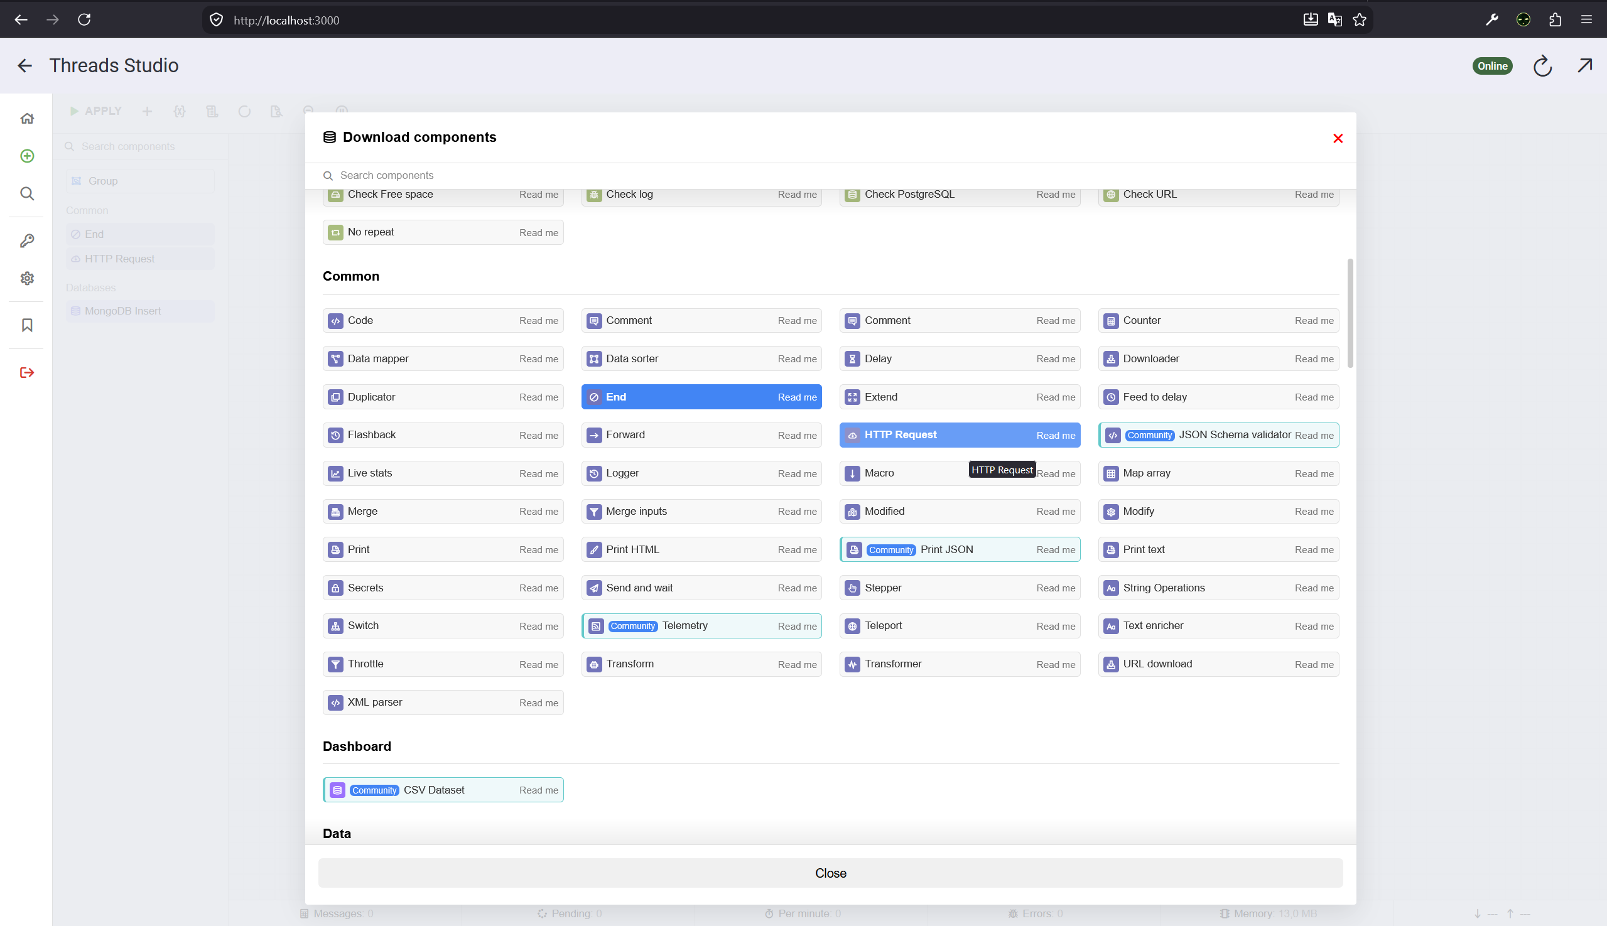The height and width of the screenshot is (926, 1607).
Task: Click the wide Close button in the dialog
Action: [830, 873]
